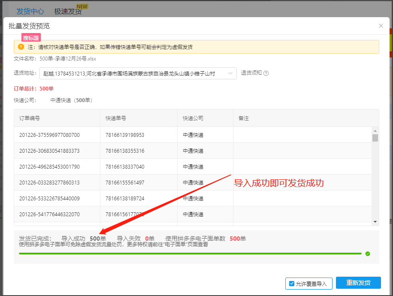Click the 退货须知 help question icon
The width and height of the screenshot is (393, 296).
[266, 73]
